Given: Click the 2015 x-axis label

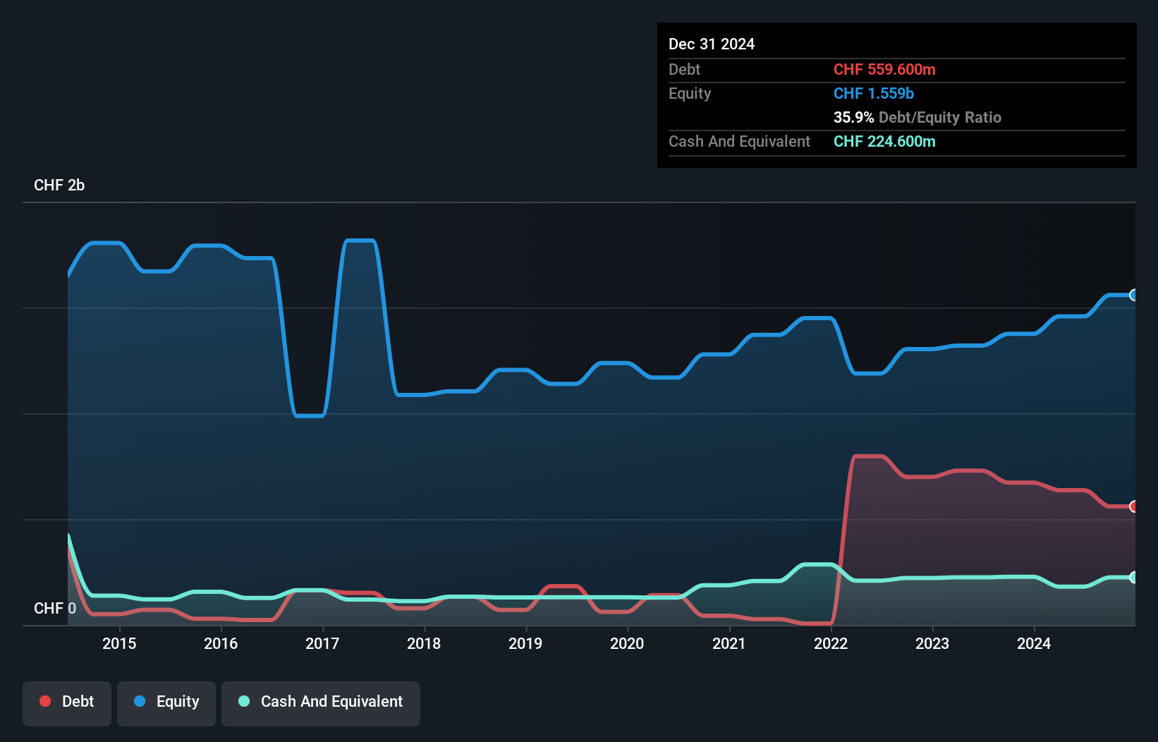Looking at the screenshot, I should (119, 643).
